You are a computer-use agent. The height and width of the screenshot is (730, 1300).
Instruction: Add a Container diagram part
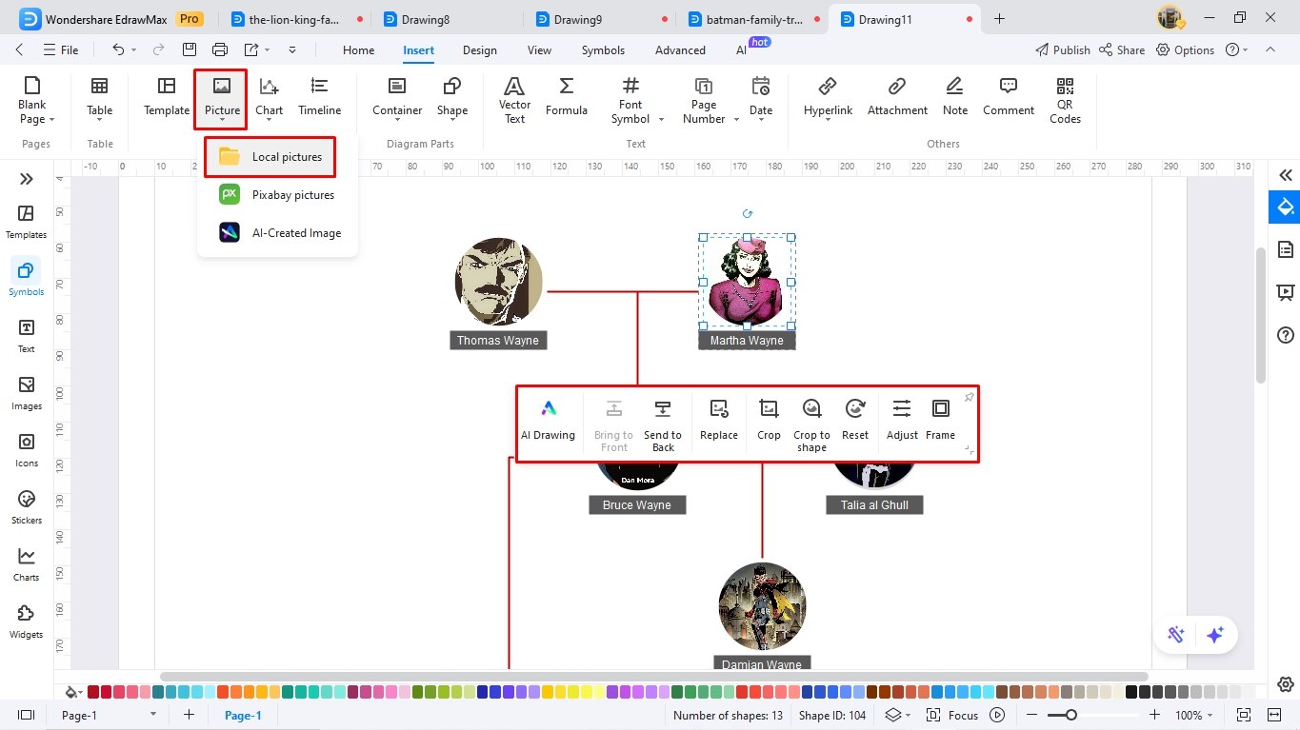tap(397, 97)
